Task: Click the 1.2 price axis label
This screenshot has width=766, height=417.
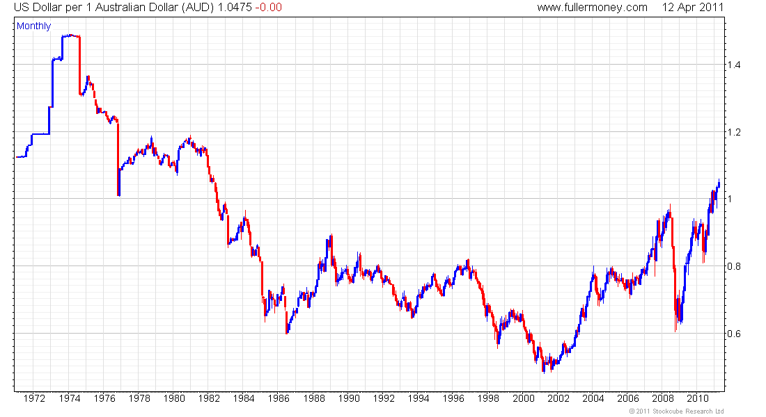Action: [x=734, y=132]
